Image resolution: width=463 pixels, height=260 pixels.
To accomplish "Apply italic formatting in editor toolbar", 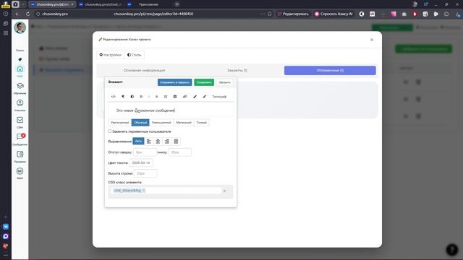I will (x=149, y=97).
